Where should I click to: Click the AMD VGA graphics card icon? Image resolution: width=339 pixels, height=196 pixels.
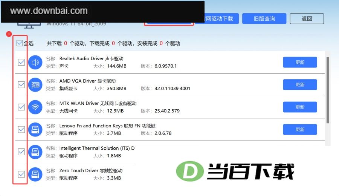(x=35, y=84)
